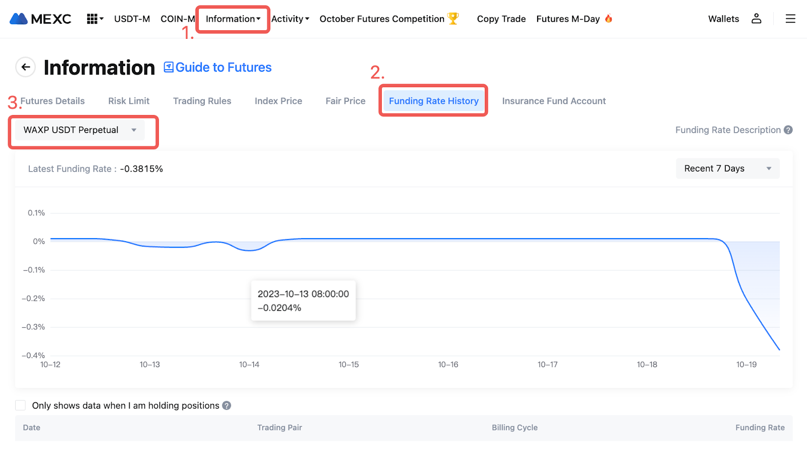Image resolution: width=807 pixels, height=451 pixels.
Task: Switch to the Risk Limit tab
Action: [129, 101]
